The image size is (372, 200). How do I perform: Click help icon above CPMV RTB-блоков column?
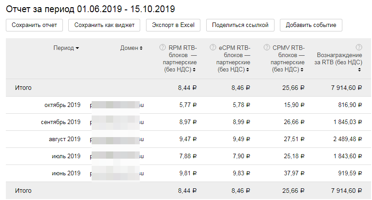(267, 47)
